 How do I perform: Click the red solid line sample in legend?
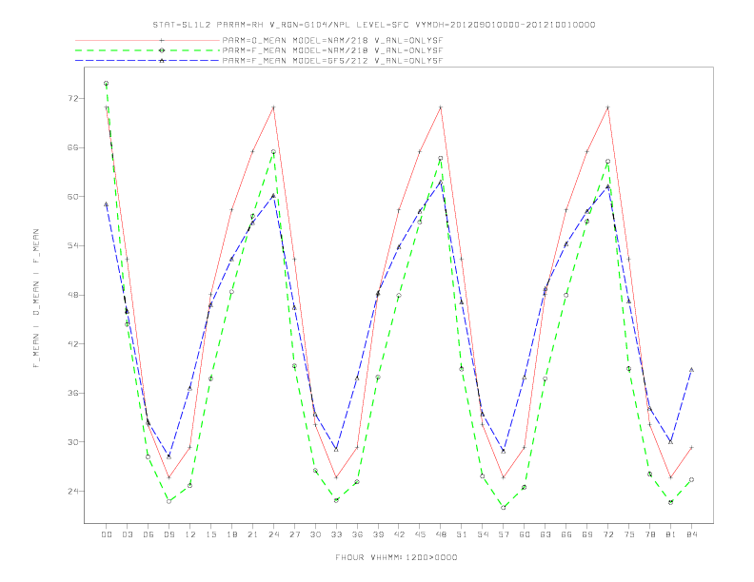click(x=148, y=40)
